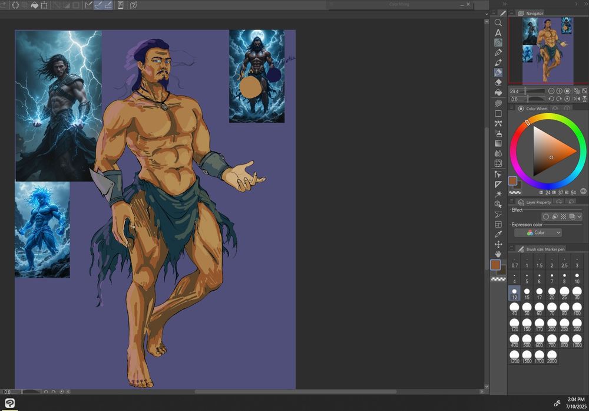
Task: Open the Expression color dropdown
Action: click(x=538, y=232)
